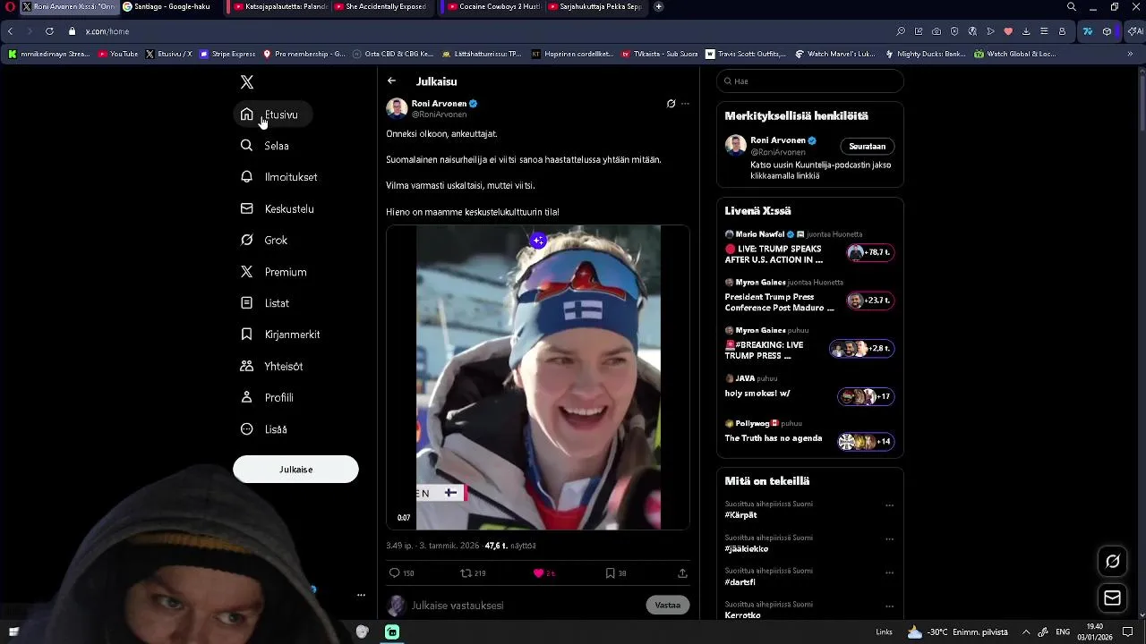This screenshot has height=644, width=1146.
Task: Click browser back arrow
Action: 10,31
